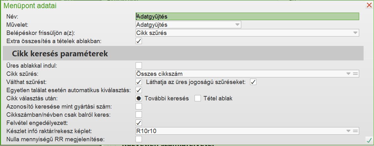Enable Nulla mennyiségű RR megjelenítése

click(x=138, y=139)
